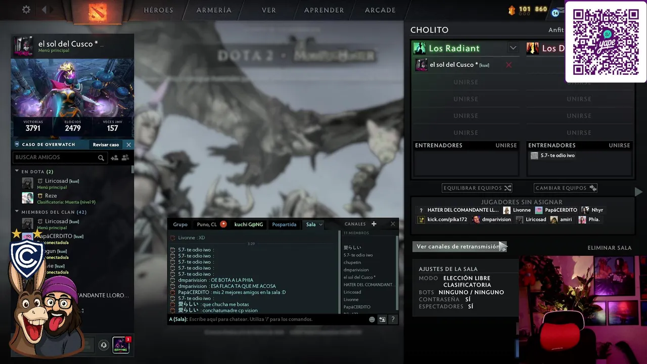Open the shards balance icon
Image resolution: width=647 pixels, height=364 pixels.
tap(512, 10)
